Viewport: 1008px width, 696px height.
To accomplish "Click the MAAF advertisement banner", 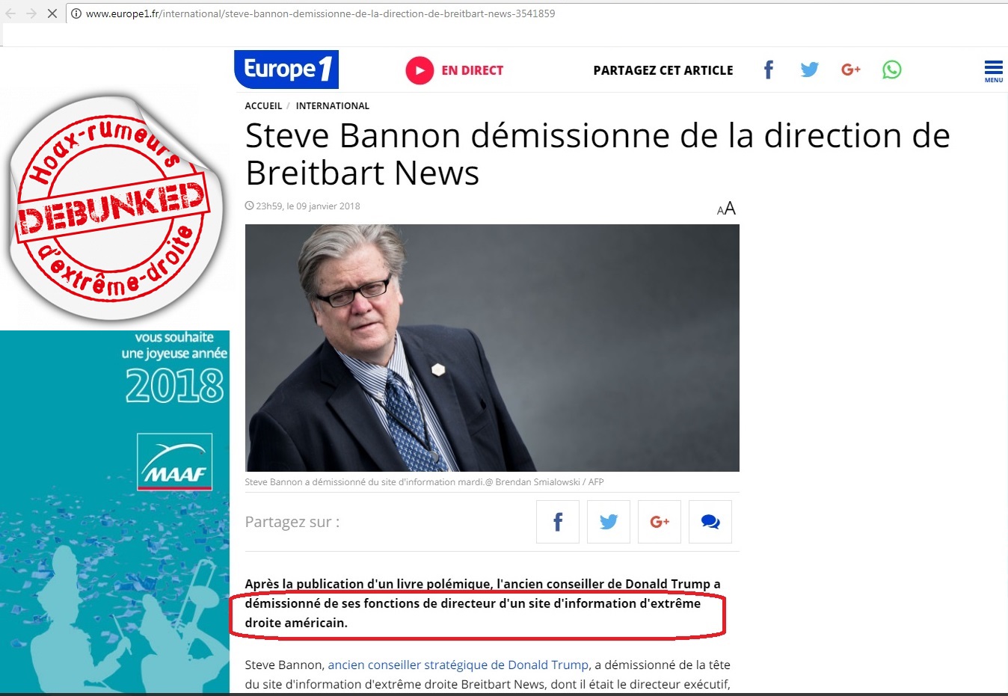I will (x=114, y=511).
